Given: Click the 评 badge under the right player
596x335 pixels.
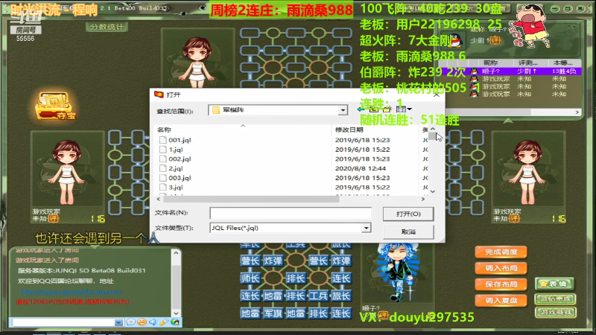Looking at the screenshot, I should coord(514,219).
